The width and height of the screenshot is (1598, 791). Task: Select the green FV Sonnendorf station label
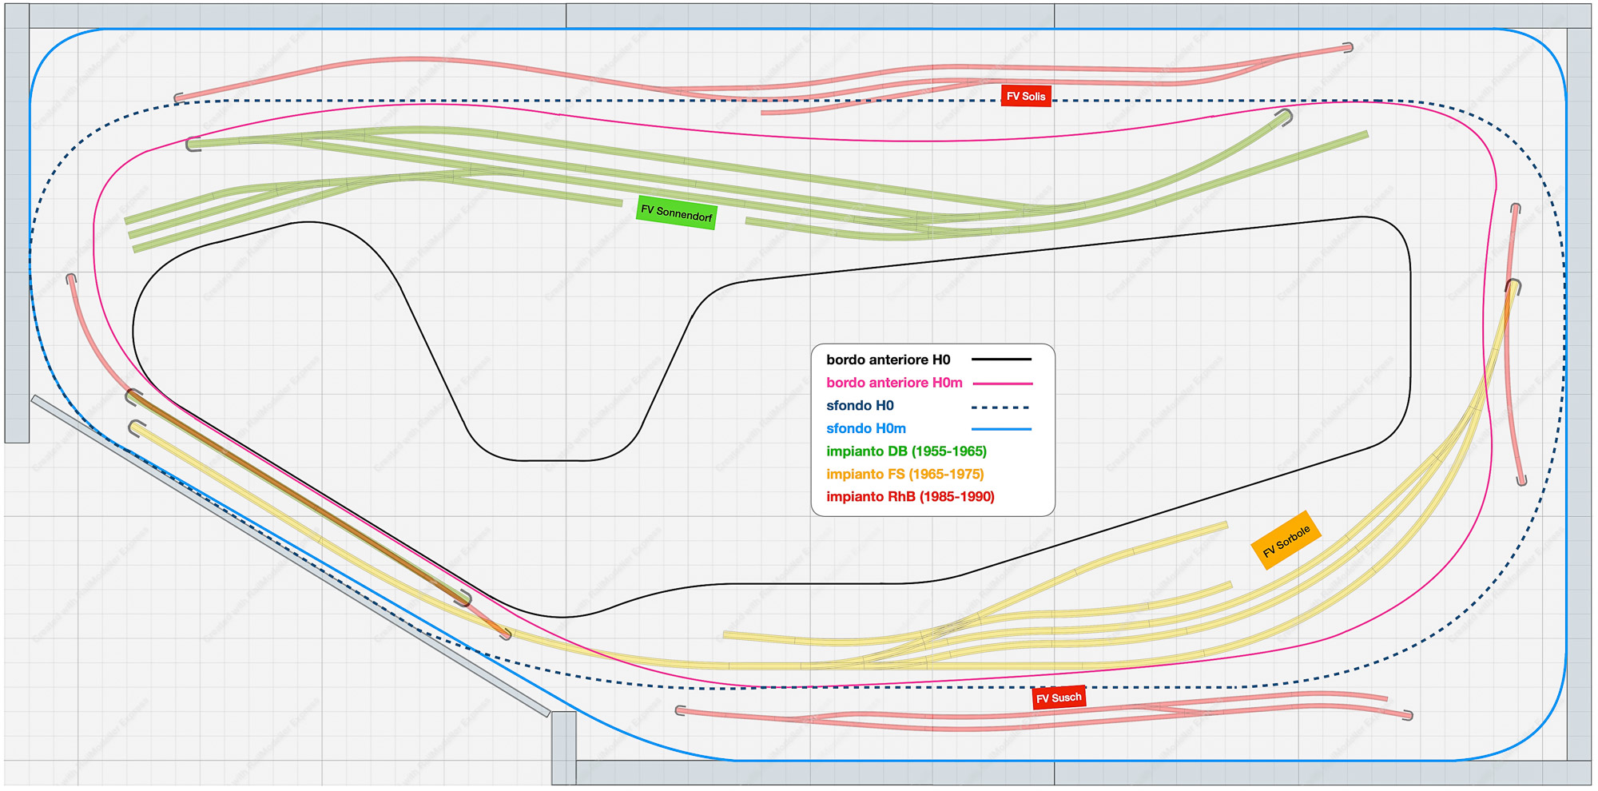(x=676, y=213)
